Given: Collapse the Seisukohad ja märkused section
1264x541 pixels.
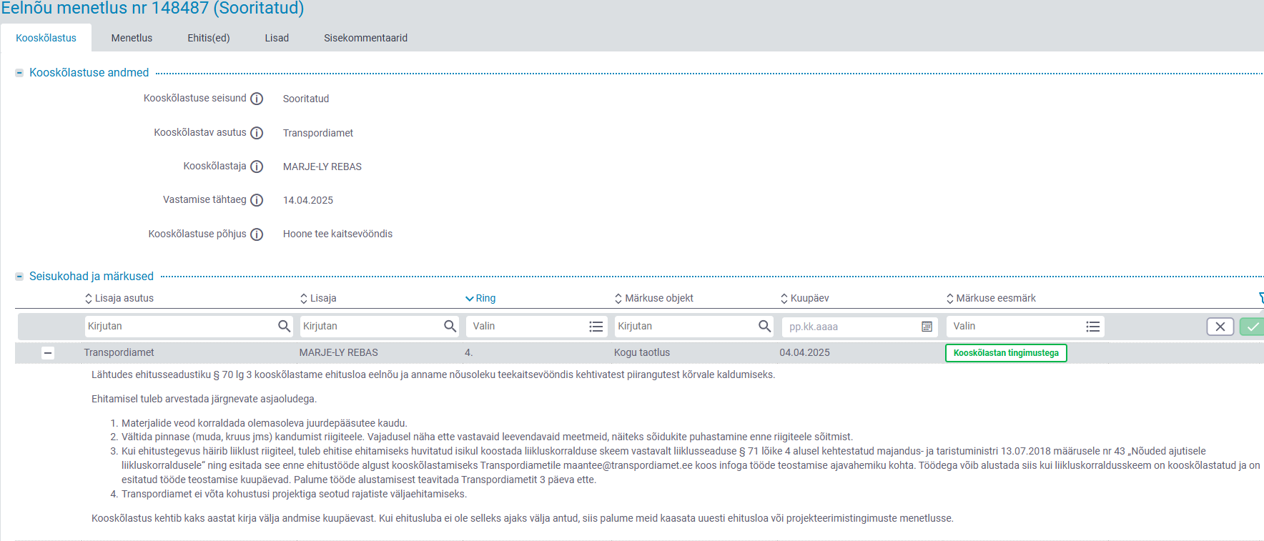Looking at the screenshot, I should (19, 277).
